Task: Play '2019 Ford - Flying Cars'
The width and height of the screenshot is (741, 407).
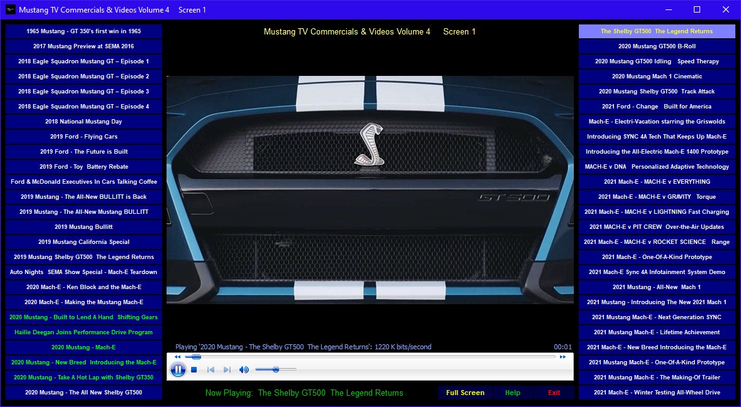Action: pyautogui.click(x=84, y=137)
